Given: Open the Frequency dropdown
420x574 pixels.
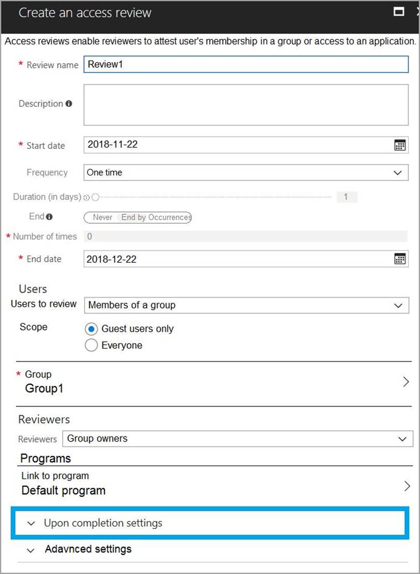Looking at the screenshot, I should [246, 173].
